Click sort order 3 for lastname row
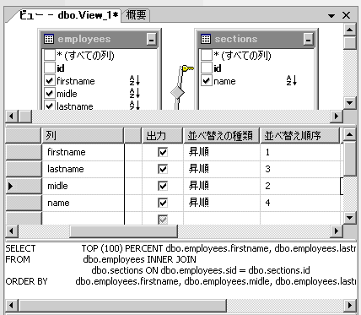The height and width of the screenshot is (315, 361). pos(300,169)
